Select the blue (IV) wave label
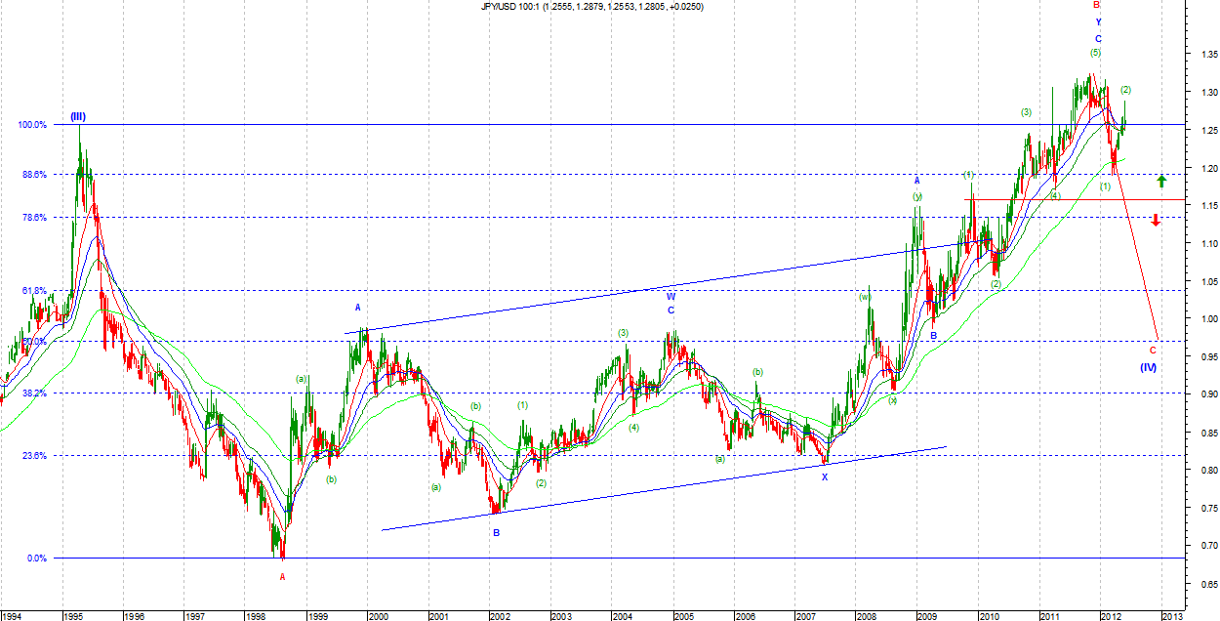This screenshot has height=621, width=1220. coord(1149,367)
